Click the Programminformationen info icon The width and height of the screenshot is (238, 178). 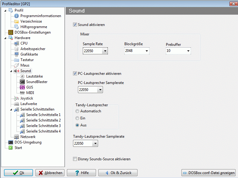click(16, 16)
